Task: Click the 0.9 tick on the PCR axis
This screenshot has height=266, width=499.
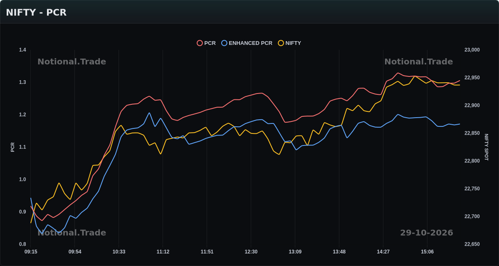Action: [x=22, y=212]
